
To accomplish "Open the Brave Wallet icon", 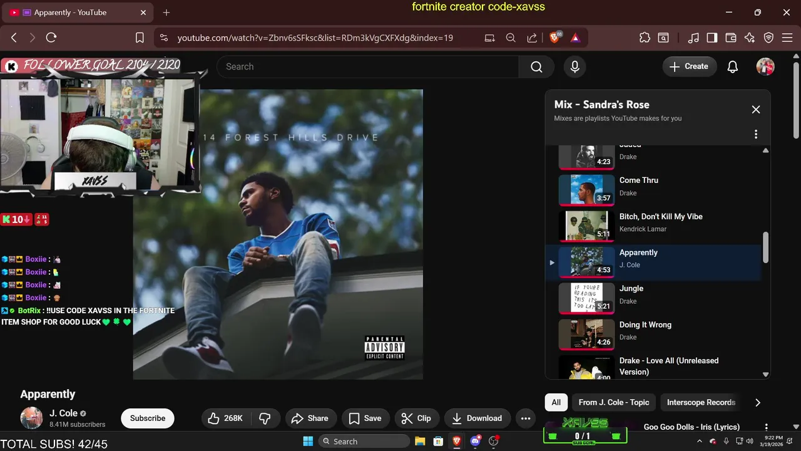I will (731, 38).
